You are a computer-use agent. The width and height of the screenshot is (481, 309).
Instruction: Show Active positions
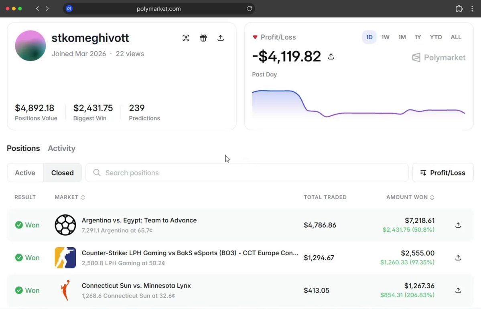(x=25, y=173)
